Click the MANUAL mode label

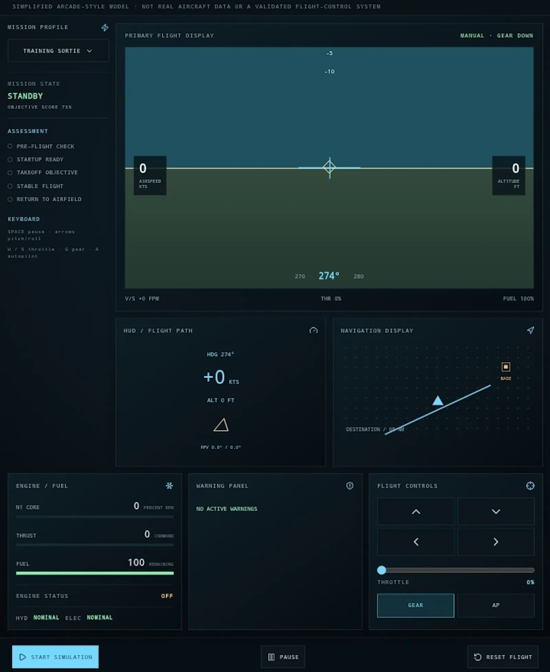click(x=472, y=36)
